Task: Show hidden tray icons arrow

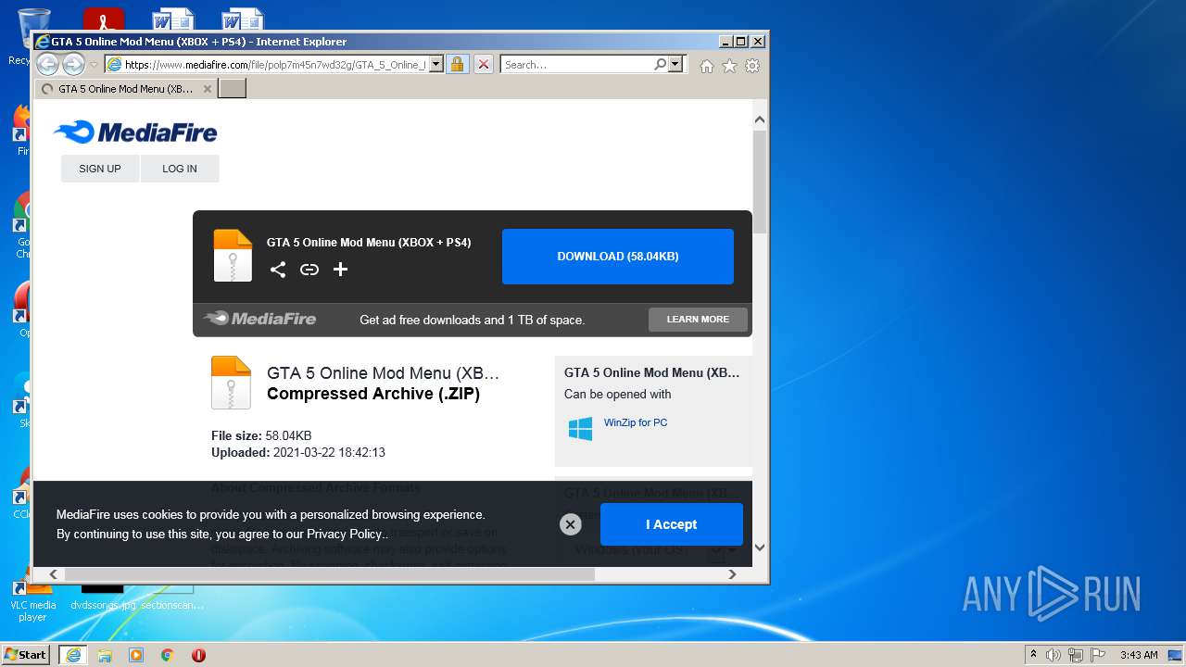Action: pyautogui.click(x=1033, y=655)
